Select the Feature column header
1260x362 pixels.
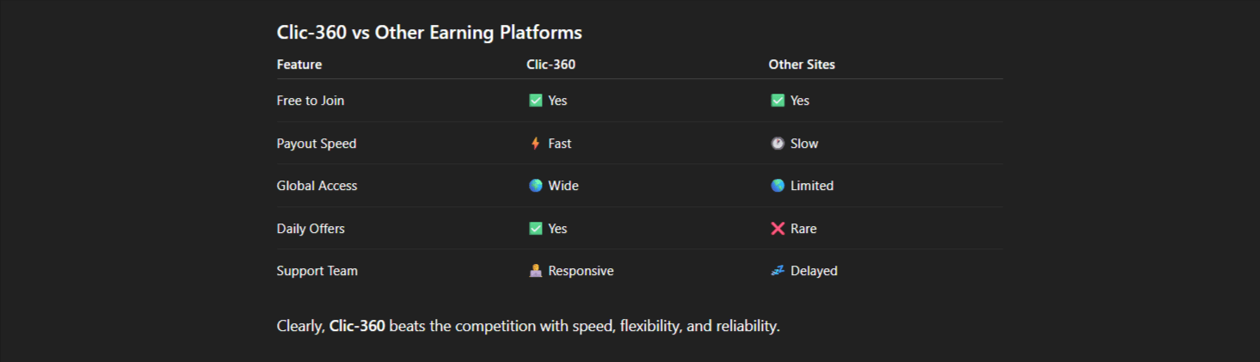point(299,64)
